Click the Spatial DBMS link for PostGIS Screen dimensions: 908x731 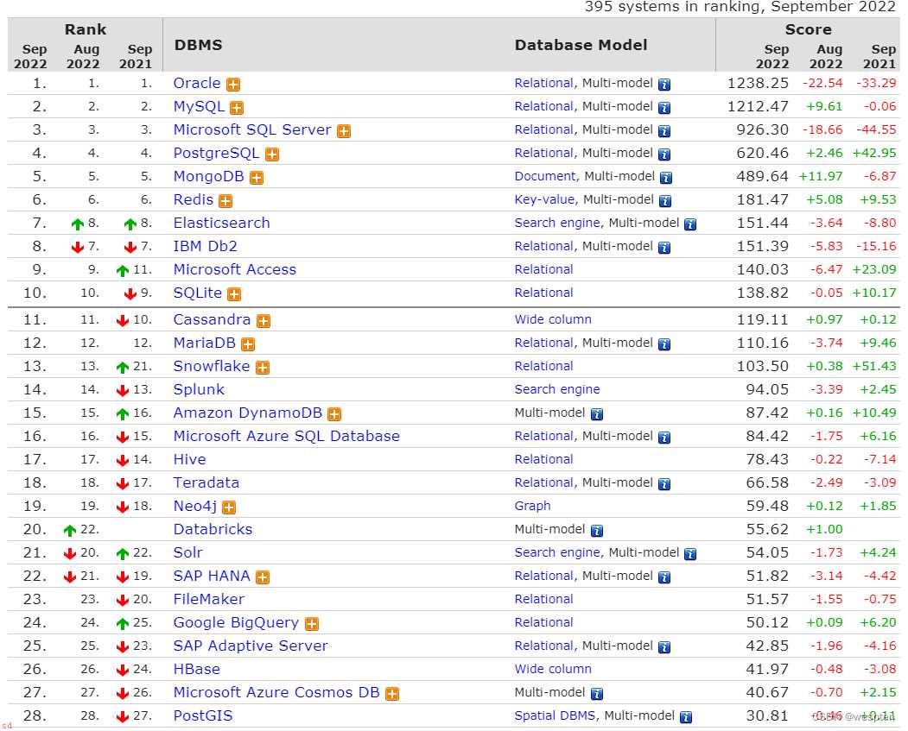556,715
